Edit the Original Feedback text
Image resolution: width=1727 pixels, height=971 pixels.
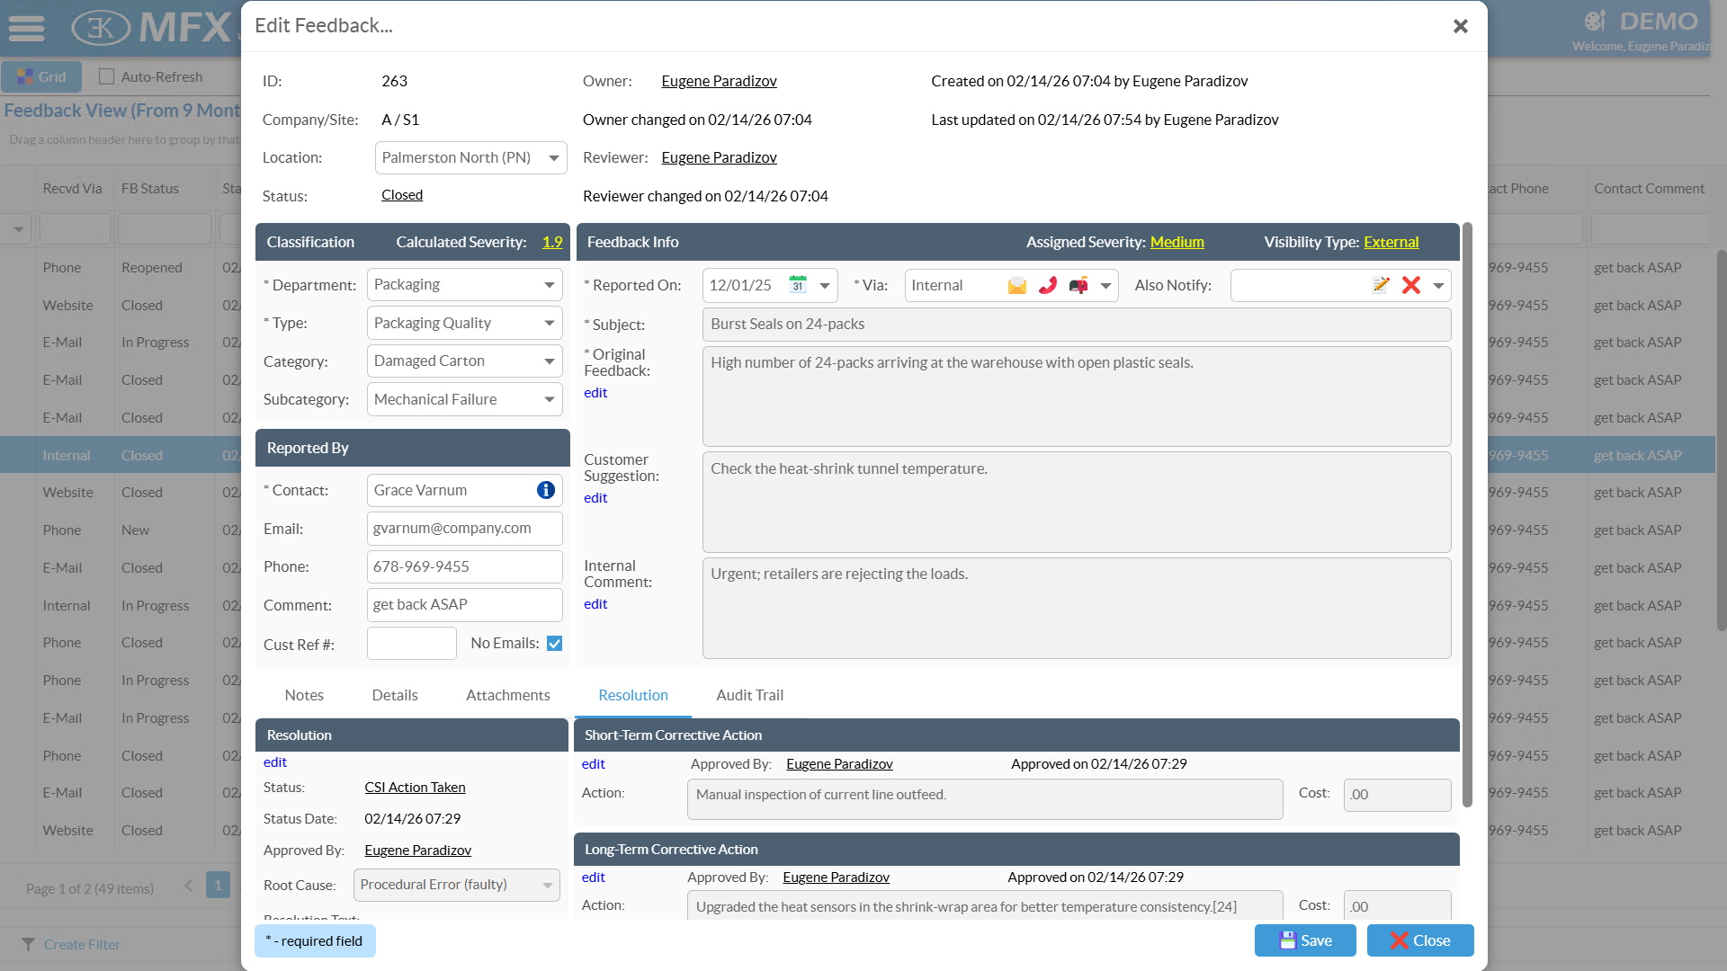pos(595,393)
